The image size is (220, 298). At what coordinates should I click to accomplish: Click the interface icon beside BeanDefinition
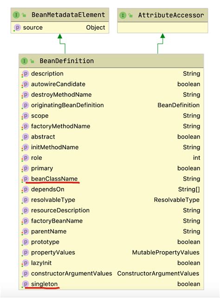click(x=24, y=61)
